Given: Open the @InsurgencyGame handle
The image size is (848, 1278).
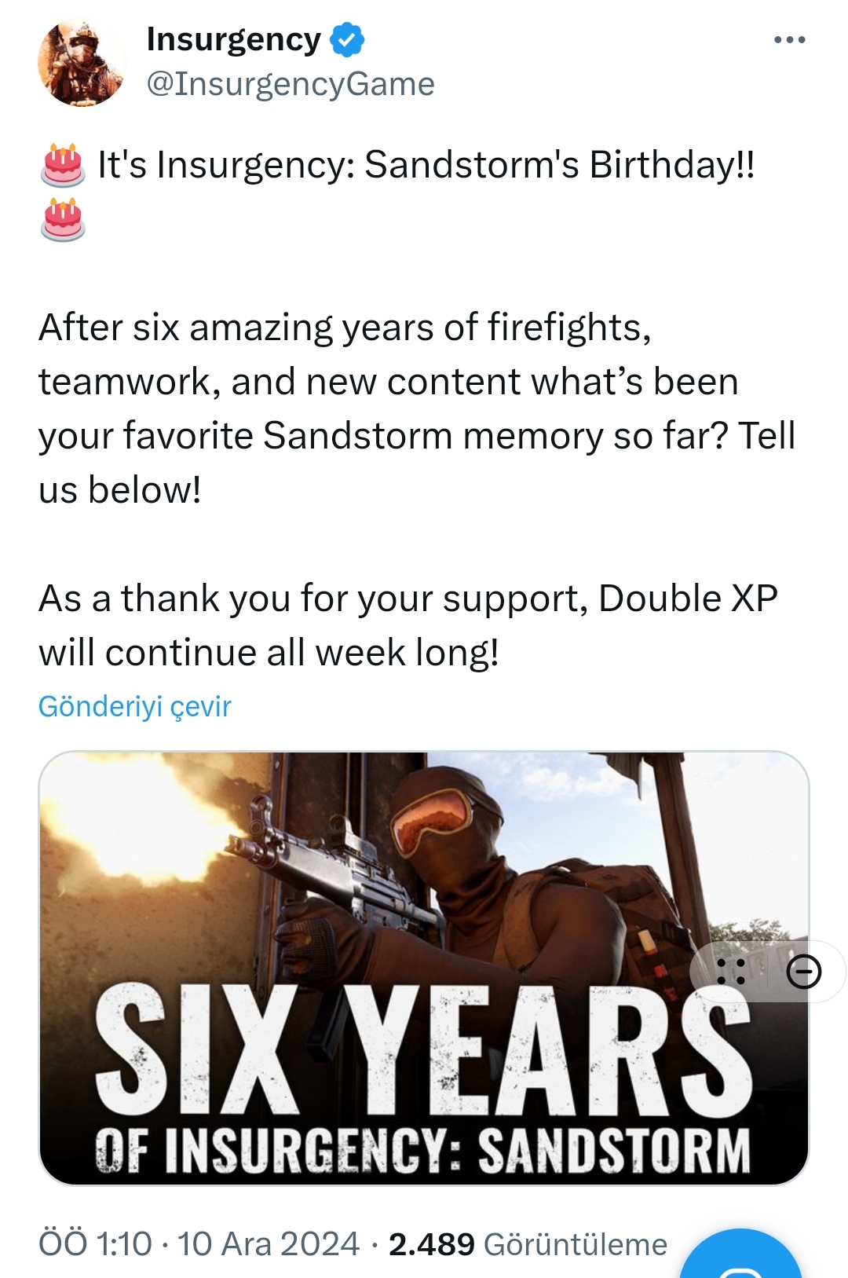Looking at the screenshot, I should coord(291,84).
